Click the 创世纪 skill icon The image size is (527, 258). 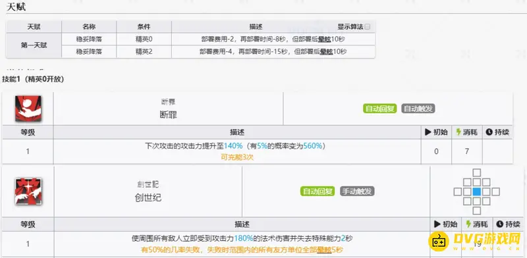(28, 192)
